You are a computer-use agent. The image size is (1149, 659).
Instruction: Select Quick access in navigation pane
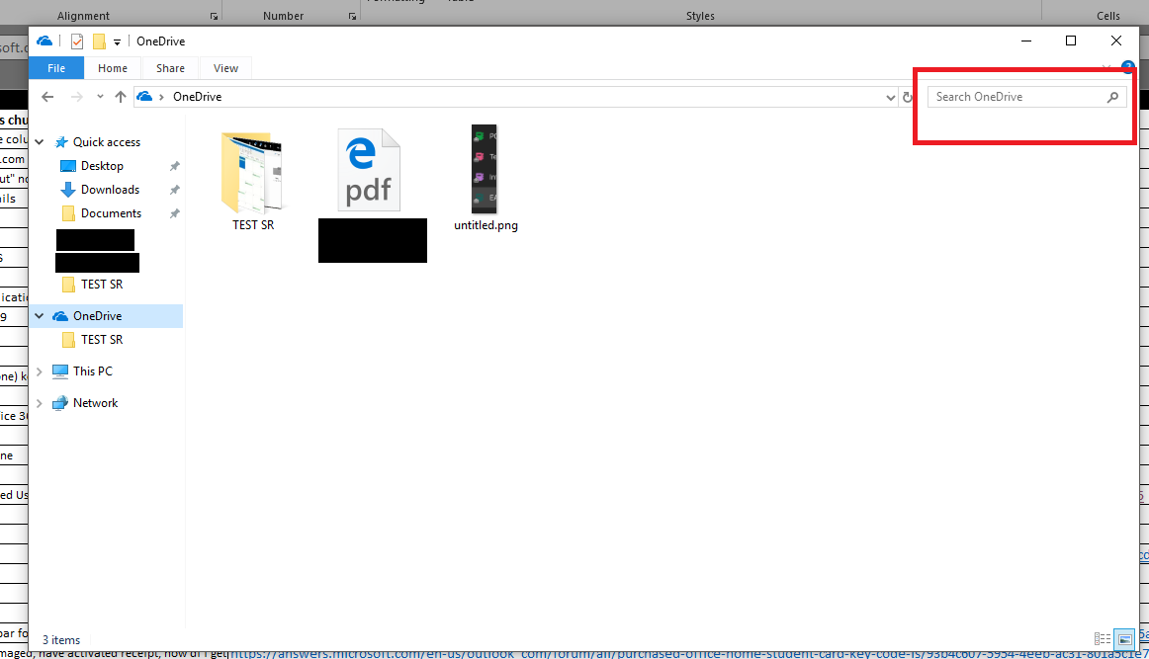point(106,142)
